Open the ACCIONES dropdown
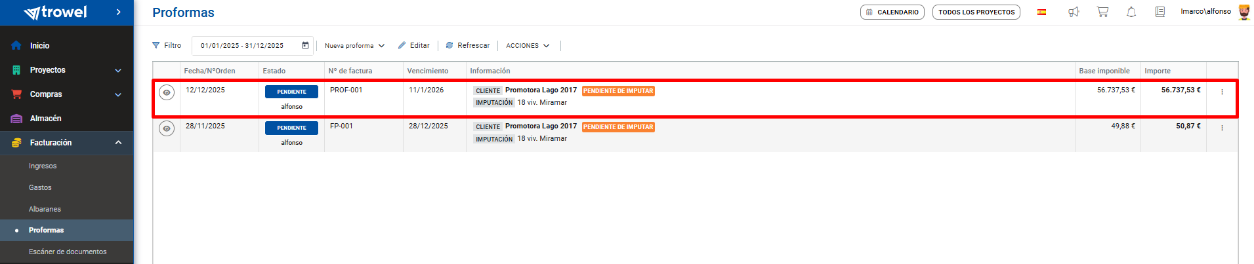 [x=528, y=46]
